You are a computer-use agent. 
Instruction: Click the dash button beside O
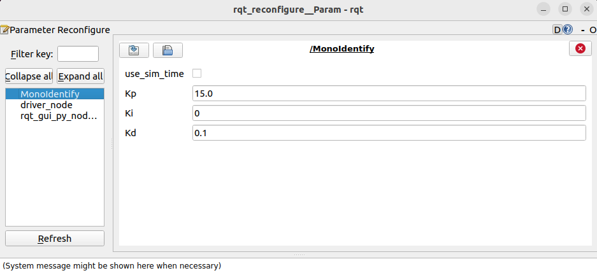pyautogui.click(x=582, y=30)
